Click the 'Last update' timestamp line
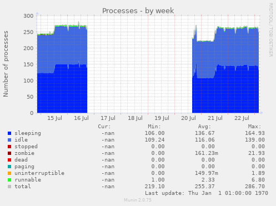This screenshot has height=206, width=276. point(207,193)
